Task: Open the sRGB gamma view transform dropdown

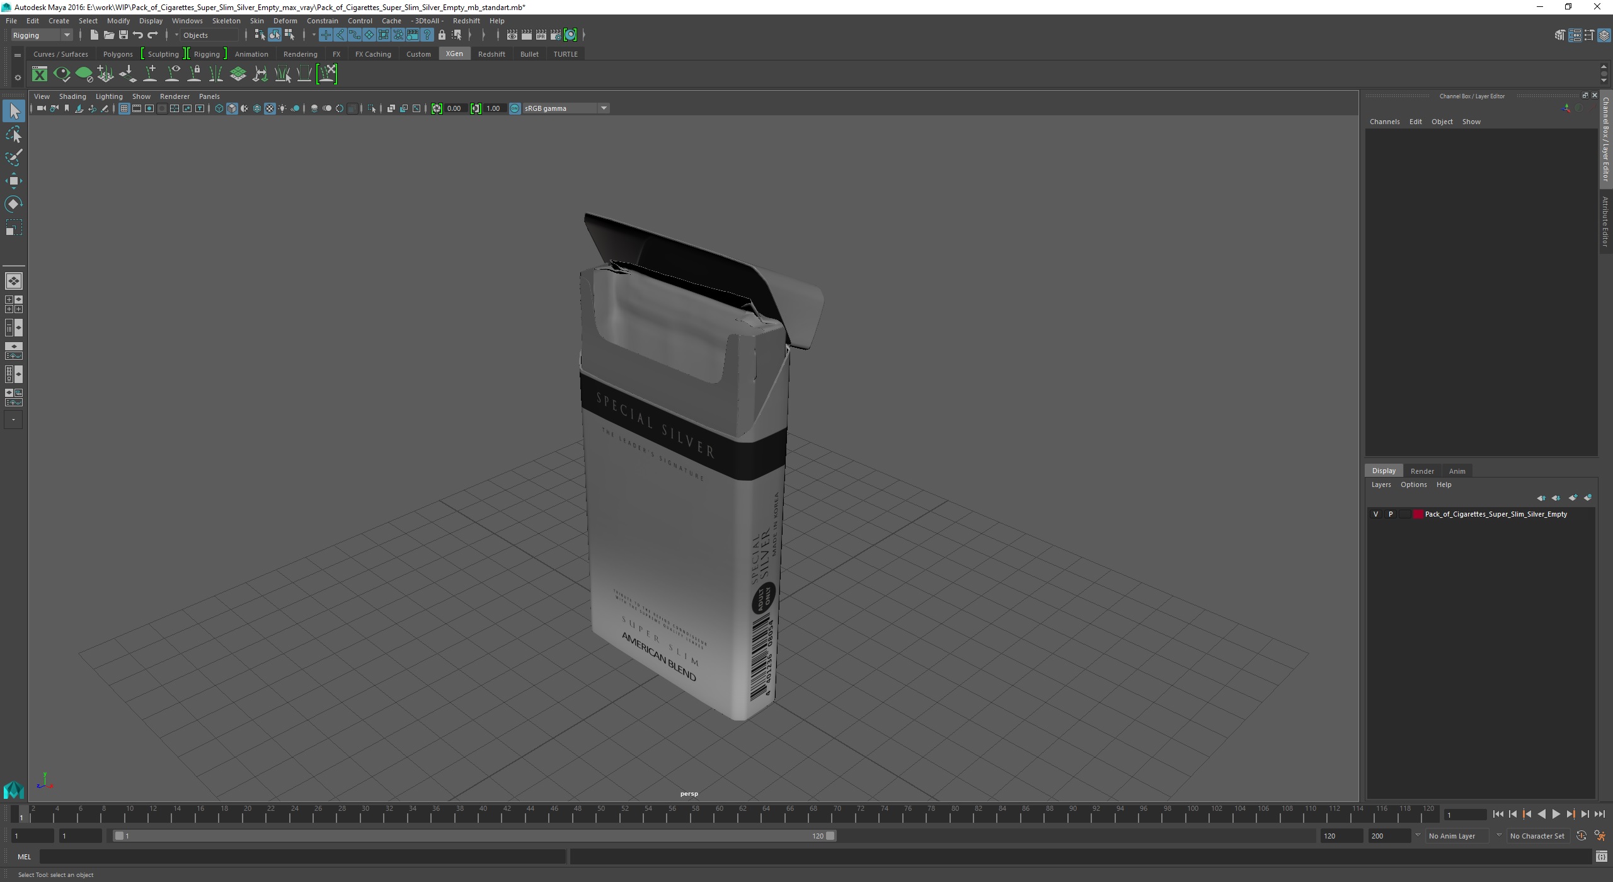Action: [565, 108]
